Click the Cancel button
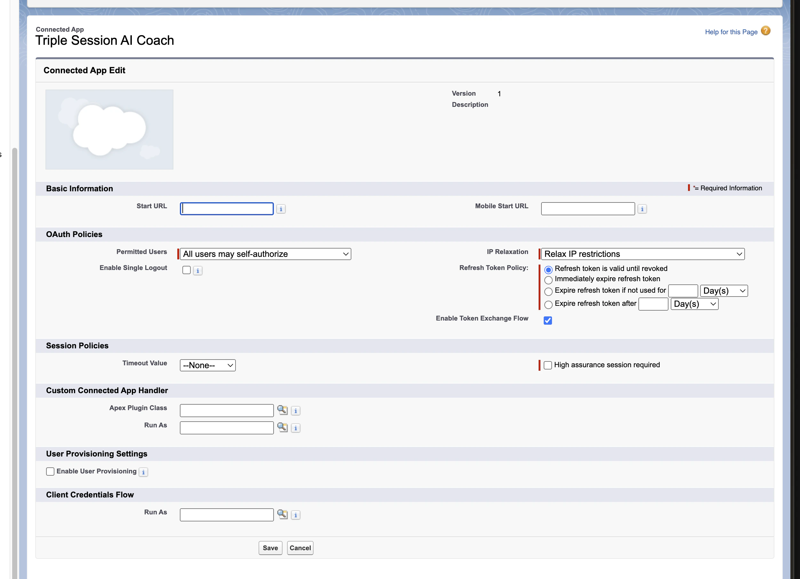 [x=300, y=548]
